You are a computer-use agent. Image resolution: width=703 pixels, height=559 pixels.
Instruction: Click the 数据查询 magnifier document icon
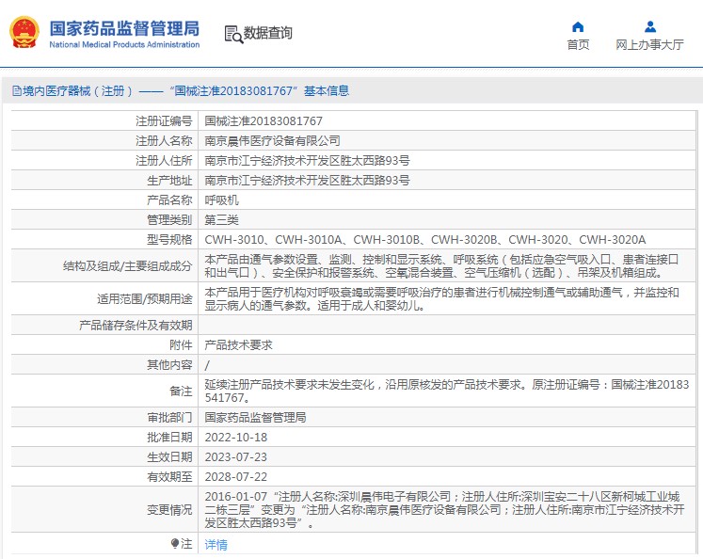point(232,34)
